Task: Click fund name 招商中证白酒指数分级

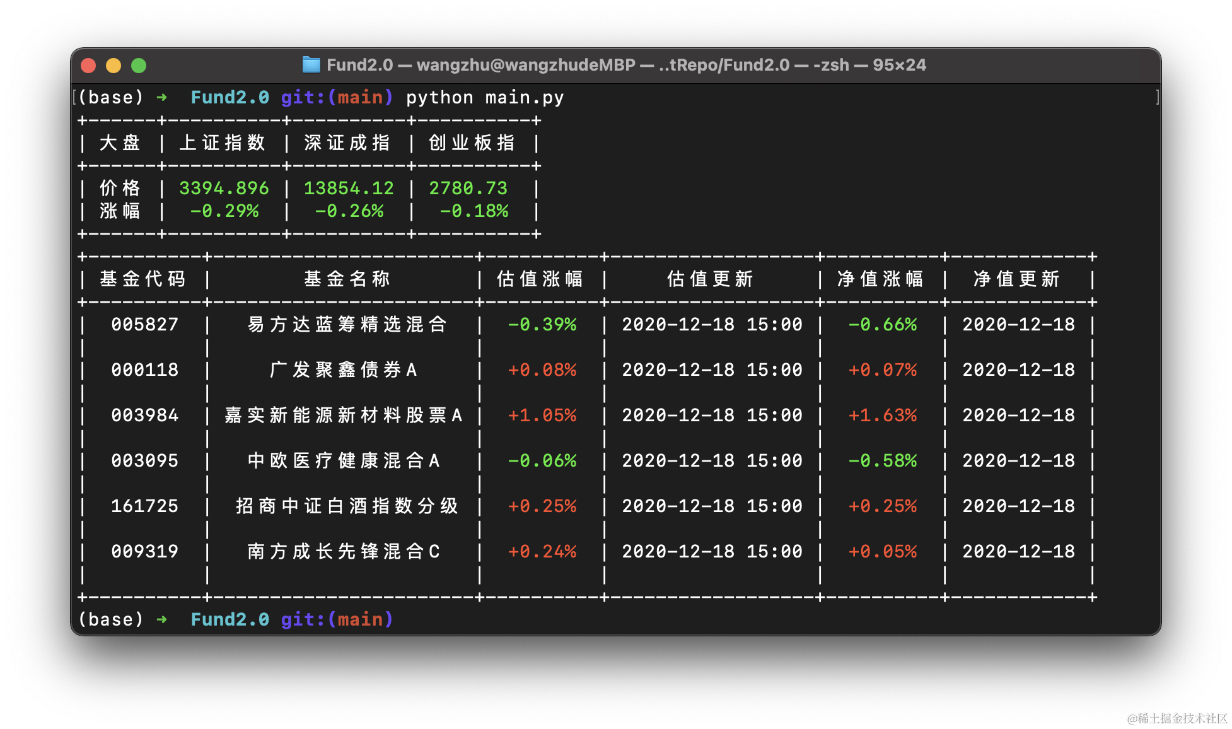Action: click(x=346, y=506)
